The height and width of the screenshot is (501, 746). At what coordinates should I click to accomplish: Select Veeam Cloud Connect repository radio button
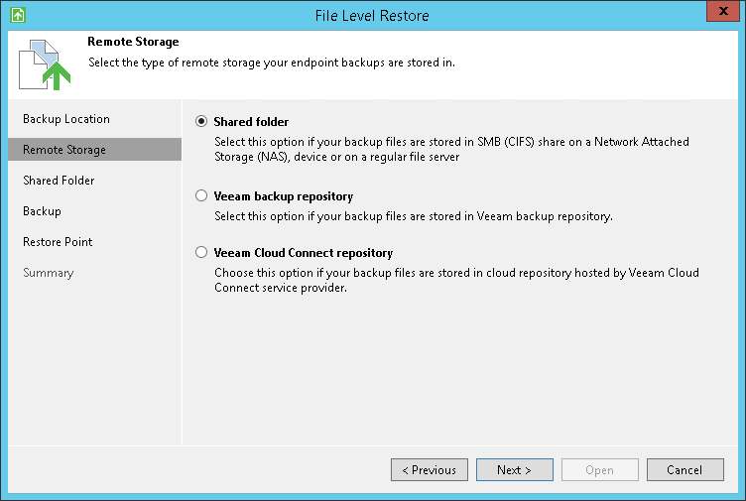pyautogui.click(x=201, y=253)
